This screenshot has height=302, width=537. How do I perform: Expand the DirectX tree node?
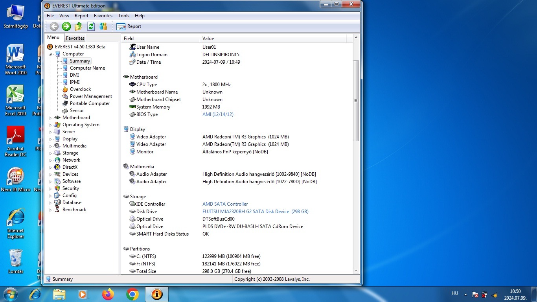(x=51, y=168)
